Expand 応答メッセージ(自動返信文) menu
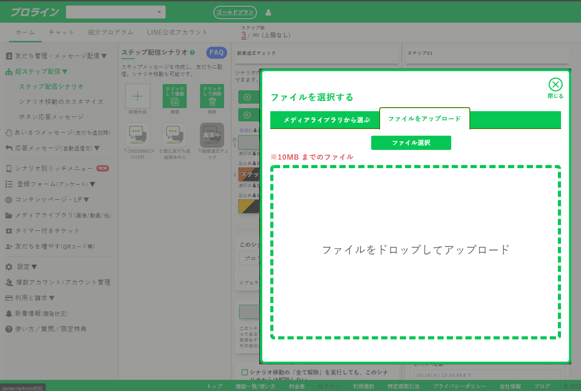The height and width of the screenshot is (391, 581). pos(52,148)
